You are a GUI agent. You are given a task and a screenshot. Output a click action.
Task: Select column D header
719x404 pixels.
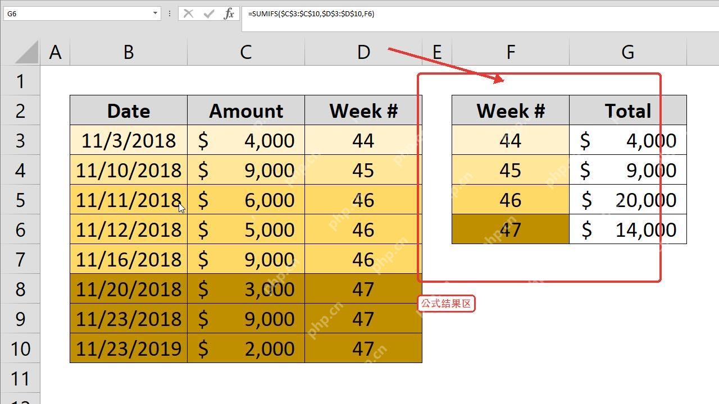363,52
